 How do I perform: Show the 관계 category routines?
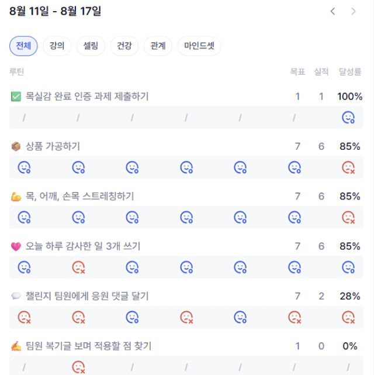[158, 46]
